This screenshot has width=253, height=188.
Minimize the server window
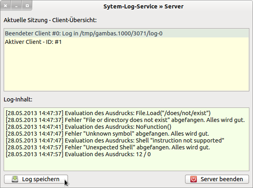[x=17, y=6]
